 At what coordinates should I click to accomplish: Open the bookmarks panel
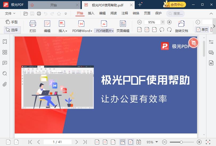(x=5, y=42)
